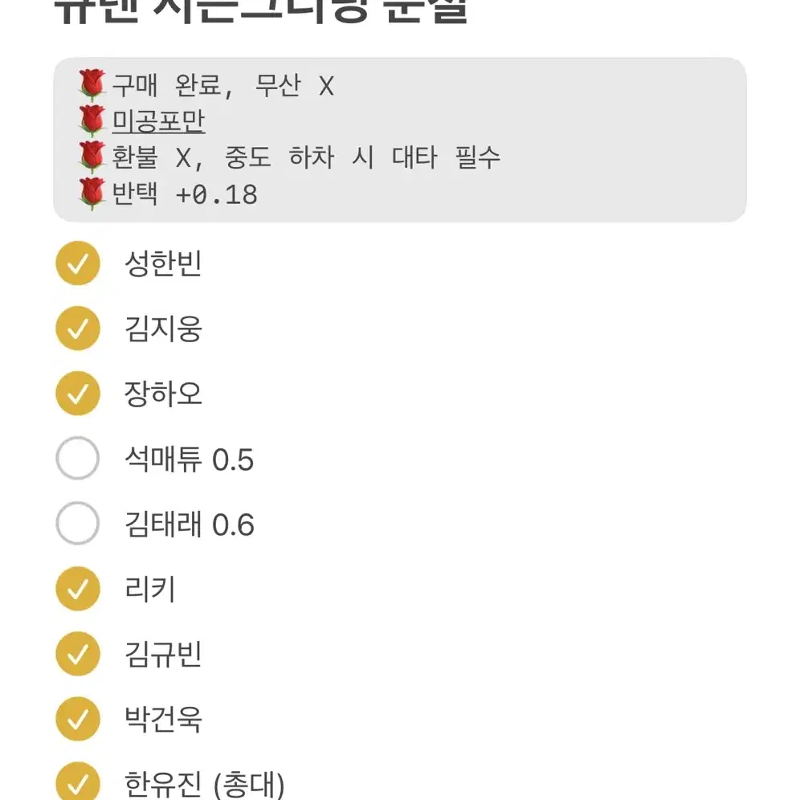Tap the 구매 완료, 무산 X line

(223, 86)
